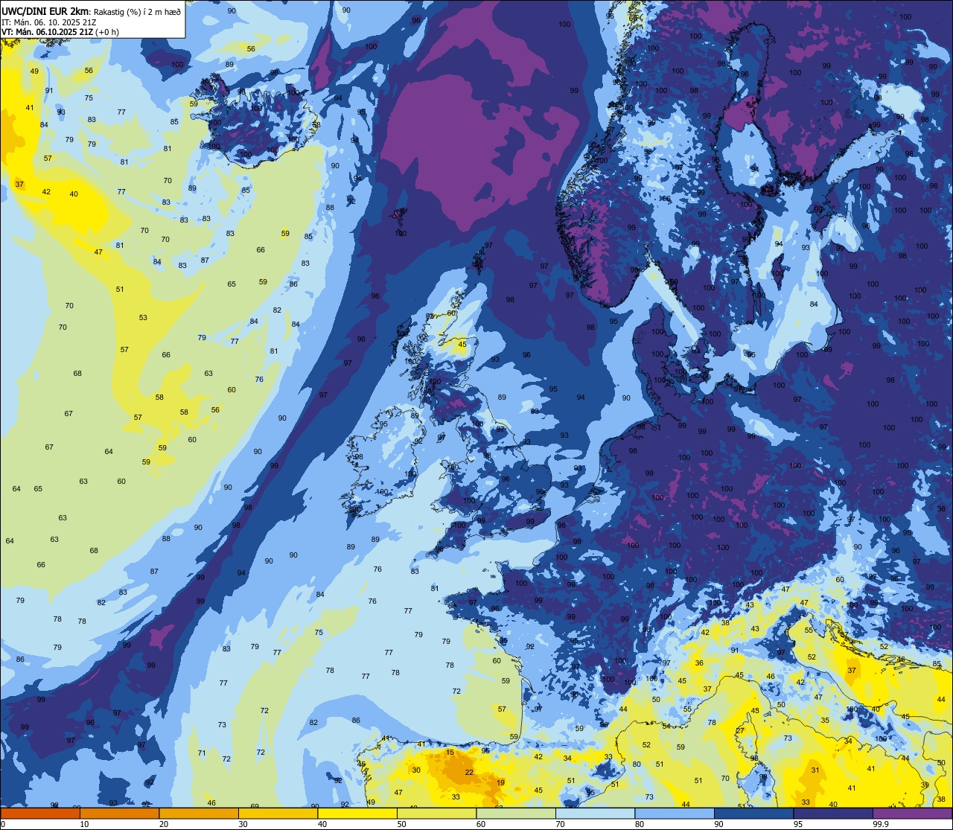Image resolution: width=953 pixels, height=830 pixels.
Task: Click the purple above-99.9% legend segment
Action: point(913,813)
